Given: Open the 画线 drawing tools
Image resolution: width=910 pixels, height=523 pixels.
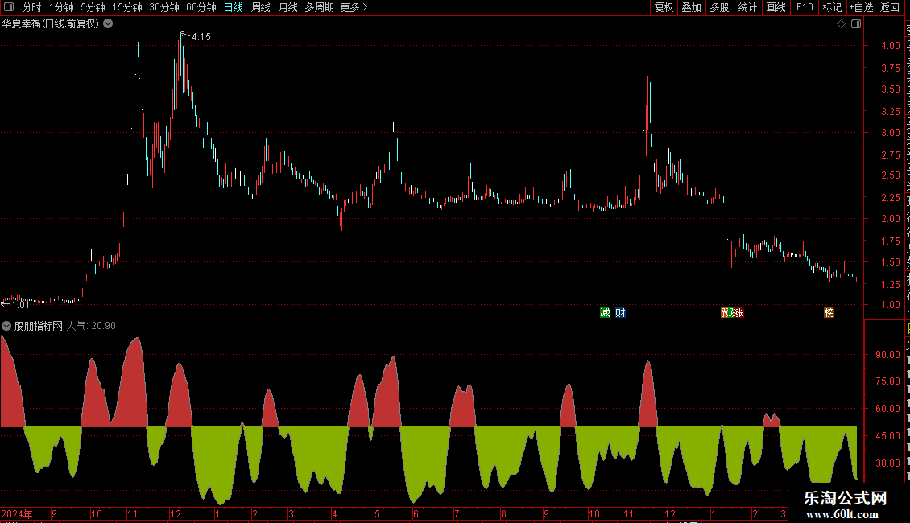Looking at the screenshot, I should [x=776, y=7].
